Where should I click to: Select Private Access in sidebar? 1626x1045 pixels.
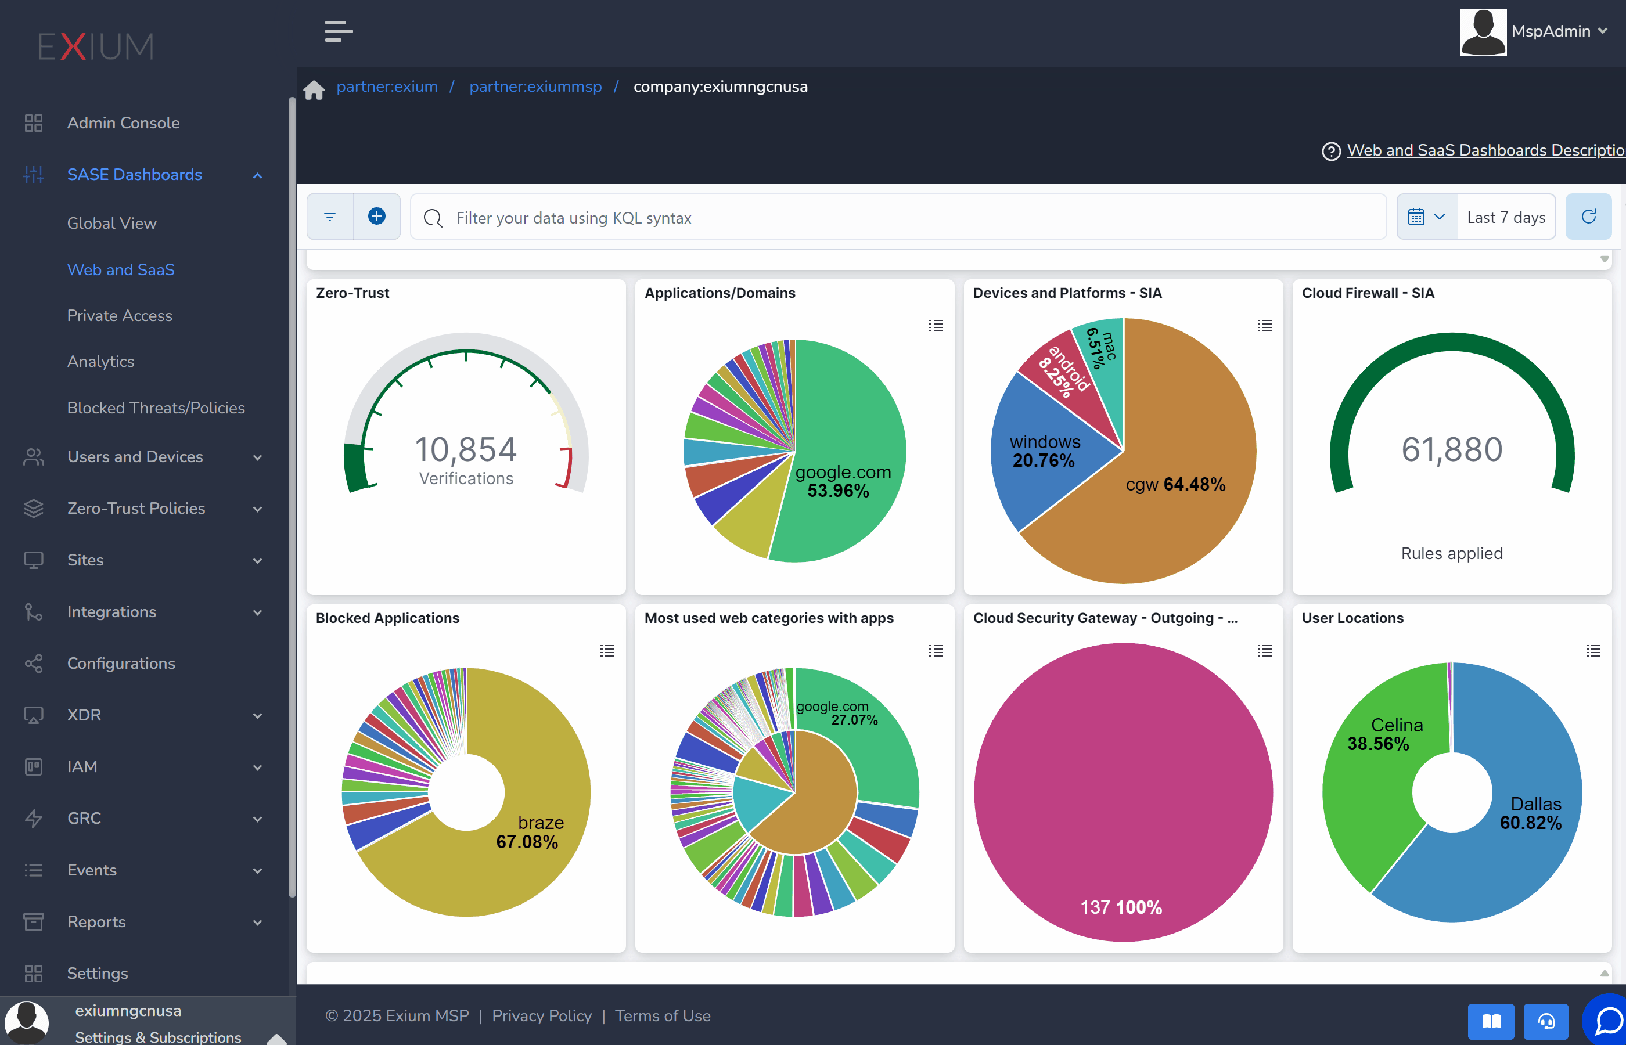pos(120,316)
